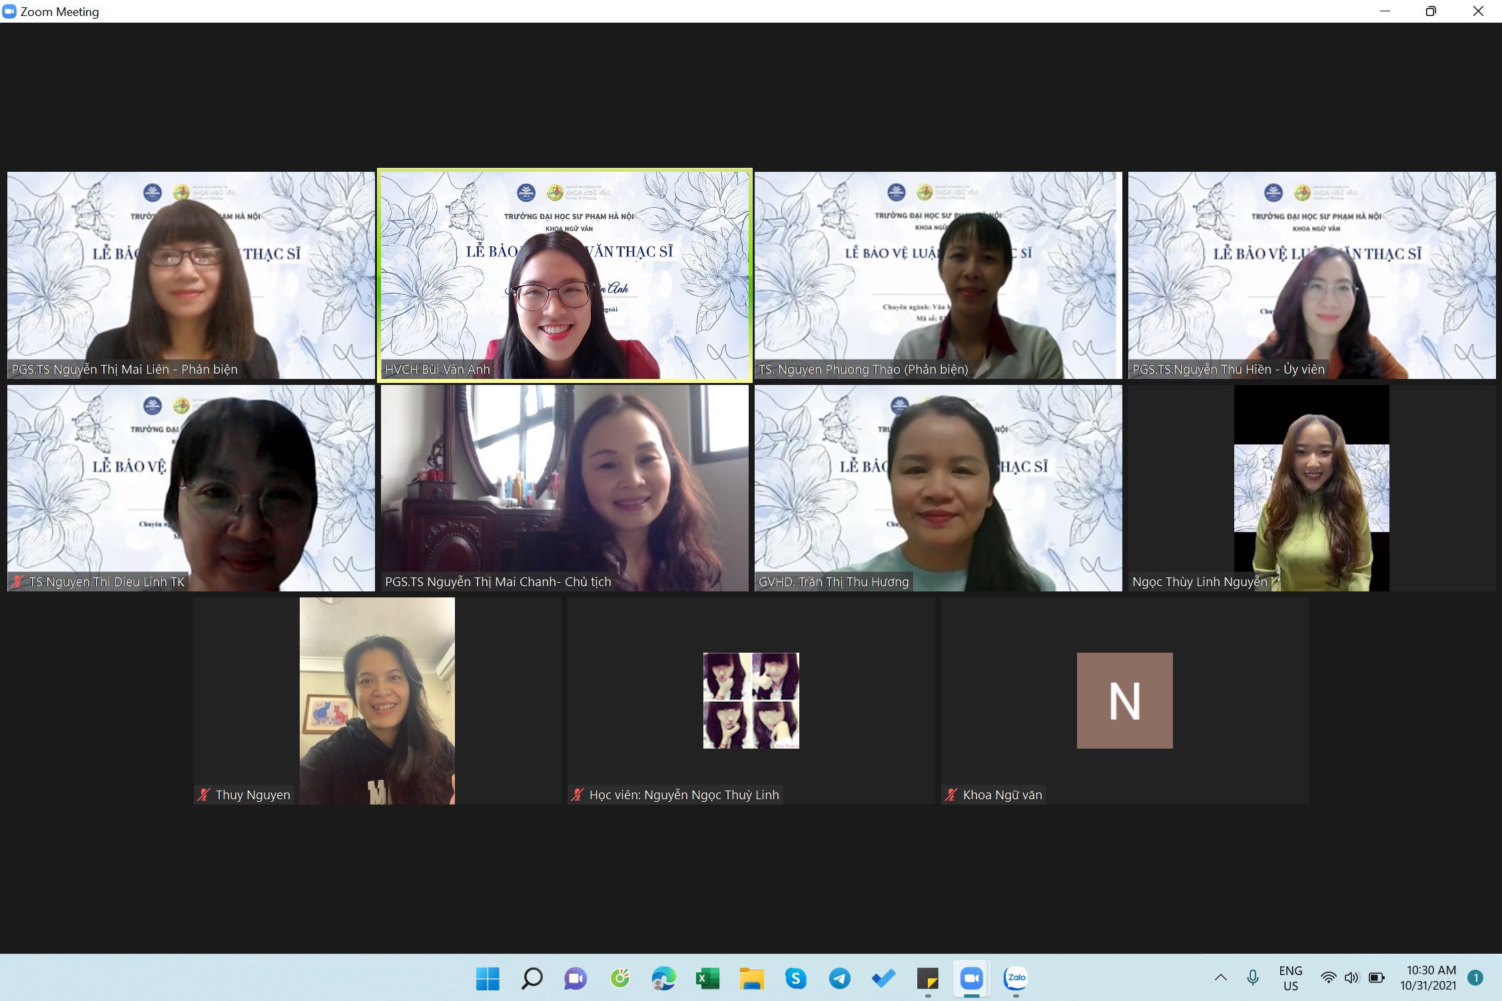The height and width of the screenshot is (1001, 1502).
Task: Open Sticky Notes from the taskbar
Action: tap(927, 978)
